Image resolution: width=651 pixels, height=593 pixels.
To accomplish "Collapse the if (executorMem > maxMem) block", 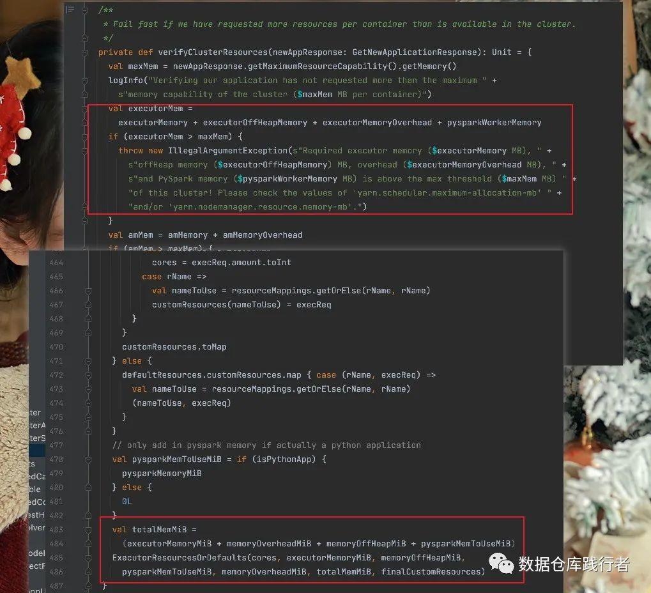I will coord(84,136).
